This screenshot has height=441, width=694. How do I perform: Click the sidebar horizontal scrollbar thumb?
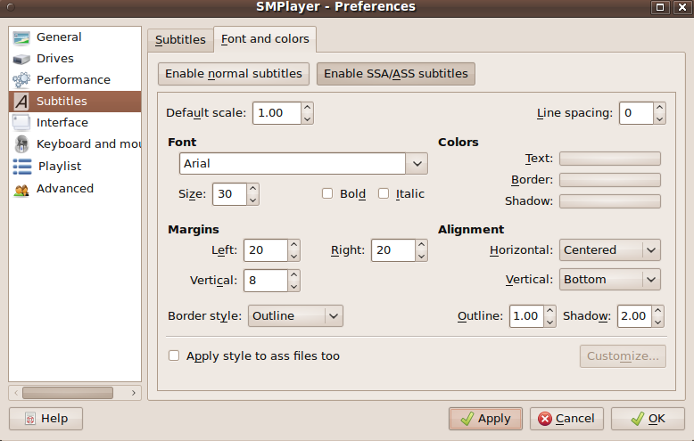coord(68,393)
